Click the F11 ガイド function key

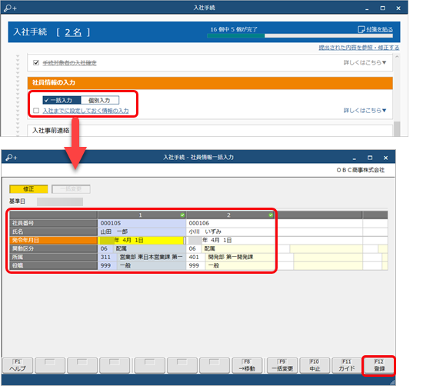click(x=347, y=365)
